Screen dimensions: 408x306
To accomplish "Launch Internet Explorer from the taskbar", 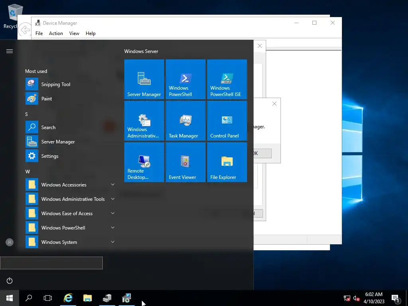I will click(x=68, y=298).
